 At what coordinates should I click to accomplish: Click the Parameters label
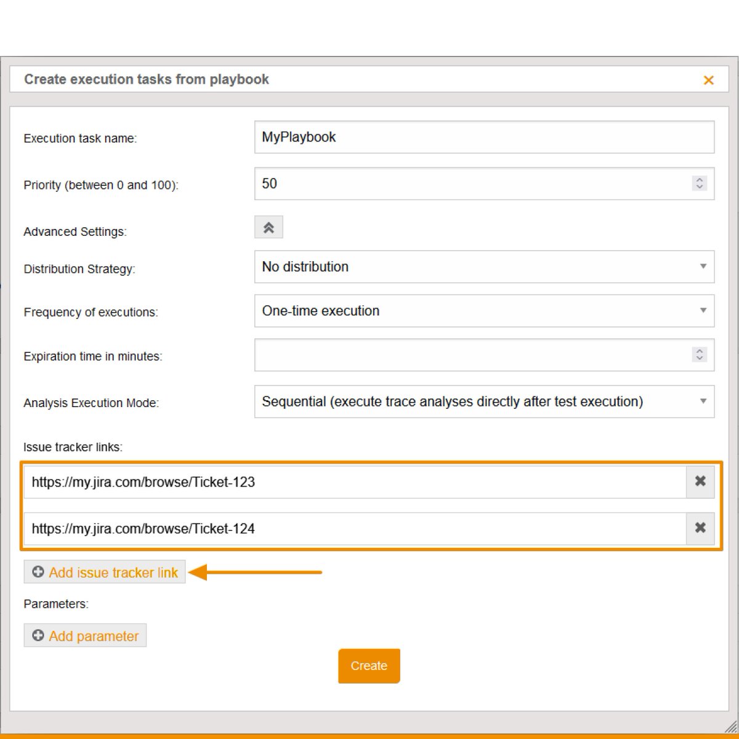coord(56,604)
